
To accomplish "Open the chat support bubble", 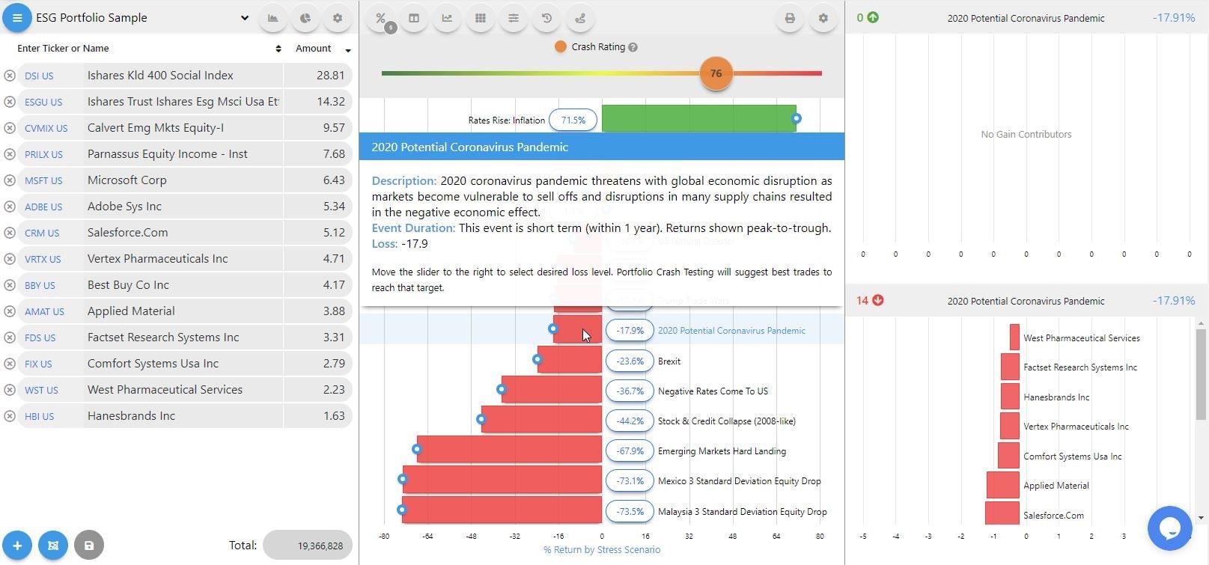I will pyautogui.click(x=1169, y=528).
